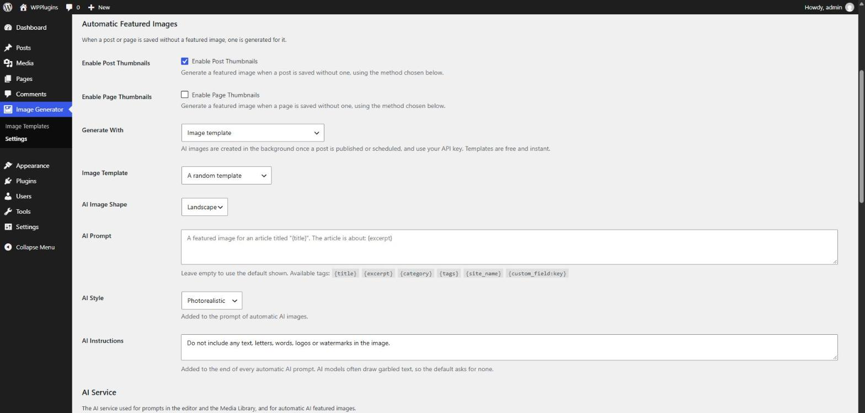865x413 pixels.
Task: Click the Collapse Menu arrow icon
Action: (x=8, y=247)
